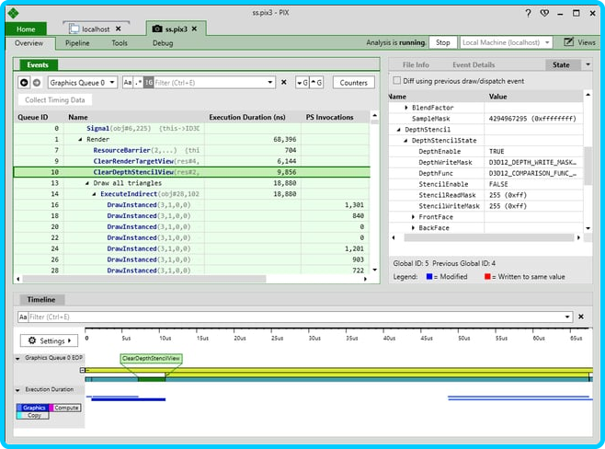Open the Graphics Queue 0 dropdown
The image size is (605, 449).
pos(82,83)
